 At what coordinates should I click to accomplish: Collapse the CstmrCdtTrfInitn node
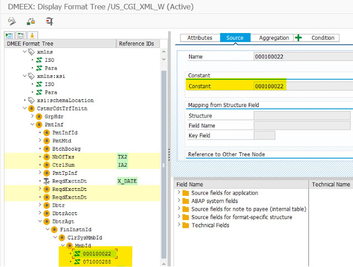[x=25, y=108]
